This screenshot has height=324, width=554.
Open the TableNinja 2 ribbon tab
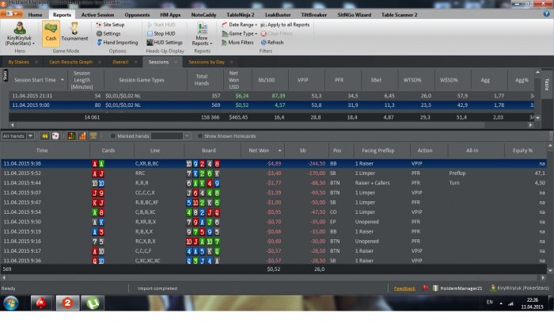(241, 15)
